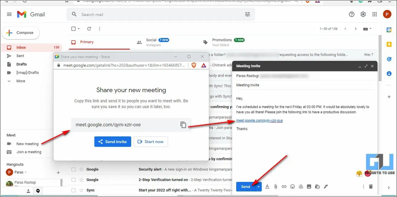Image resolution: width=397 pixels, height=197 pixels.
Task: Open formatting options in compose toolbar
Action: tap(267, 187)
